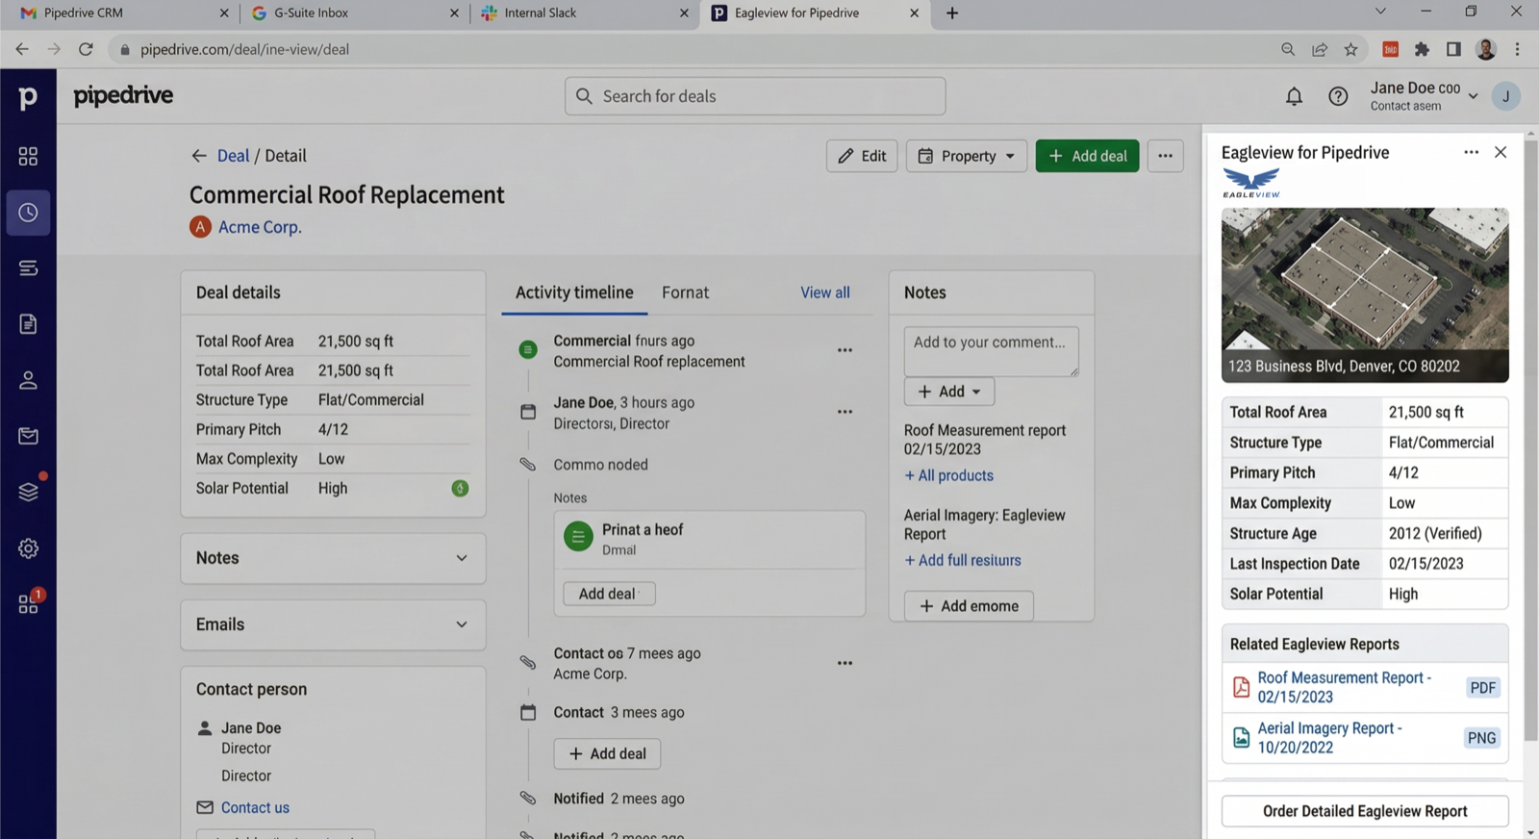Switch to the Pipedrive CRM browser tab
The image size is (1539, 839).
(x=123, y=13)
